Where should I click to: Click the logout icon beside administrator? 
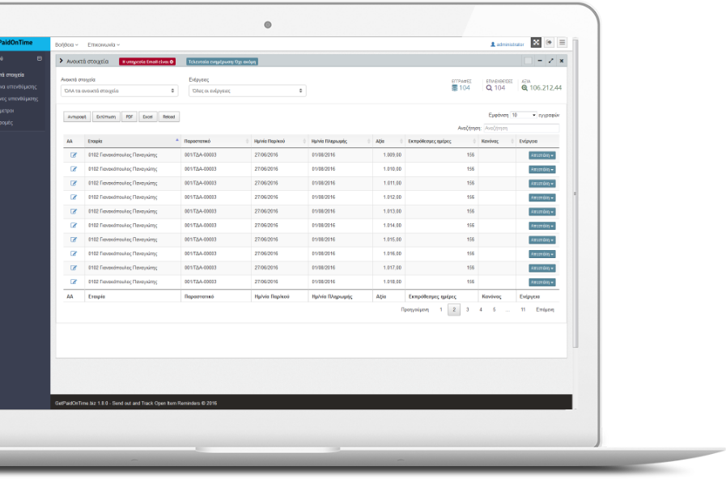pyautogui.click(x=549, y=43)
